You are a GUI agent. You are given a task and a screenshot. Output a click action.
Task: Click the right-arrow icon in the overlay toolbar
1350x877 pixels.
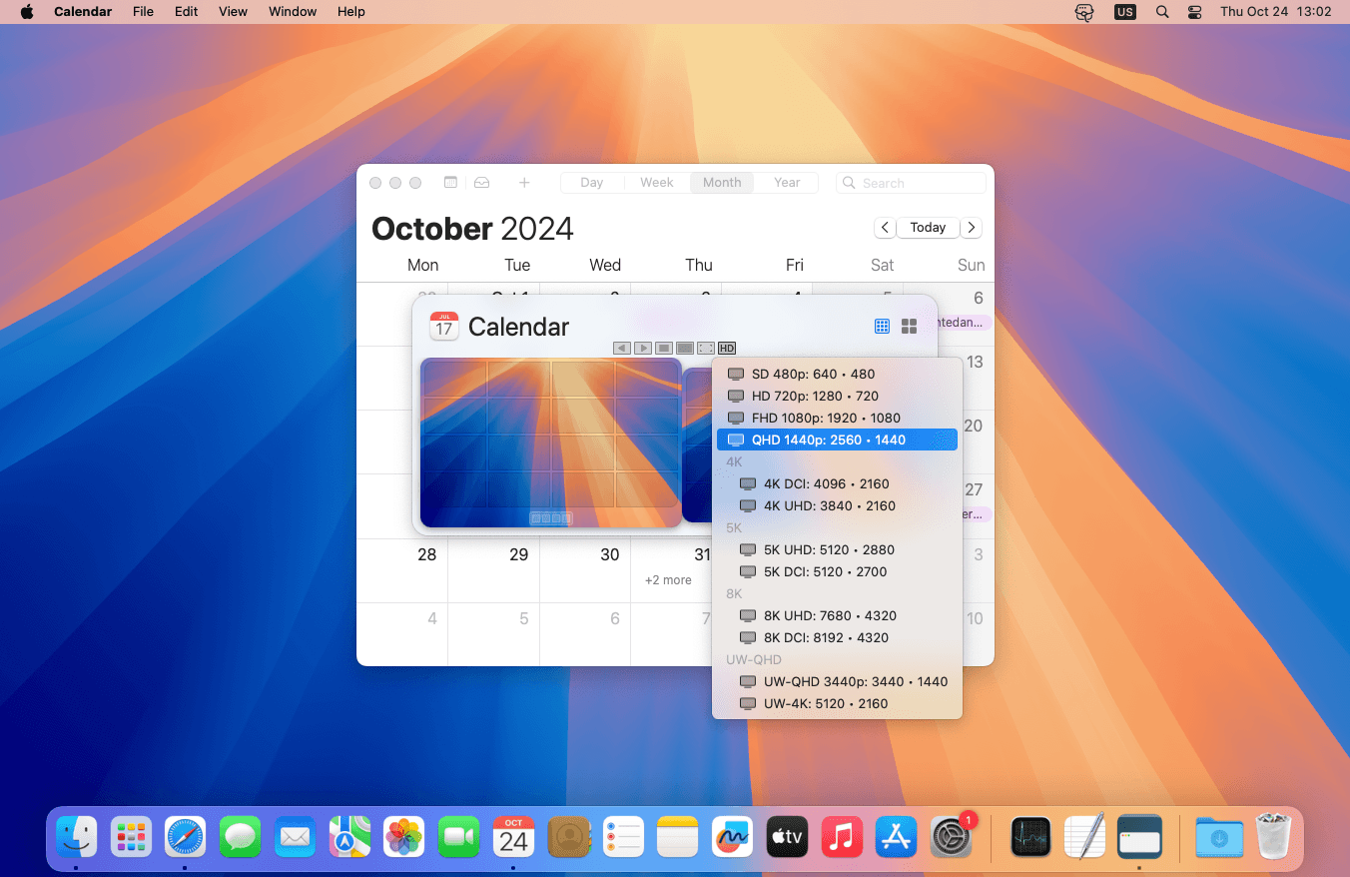click(643, 348)
